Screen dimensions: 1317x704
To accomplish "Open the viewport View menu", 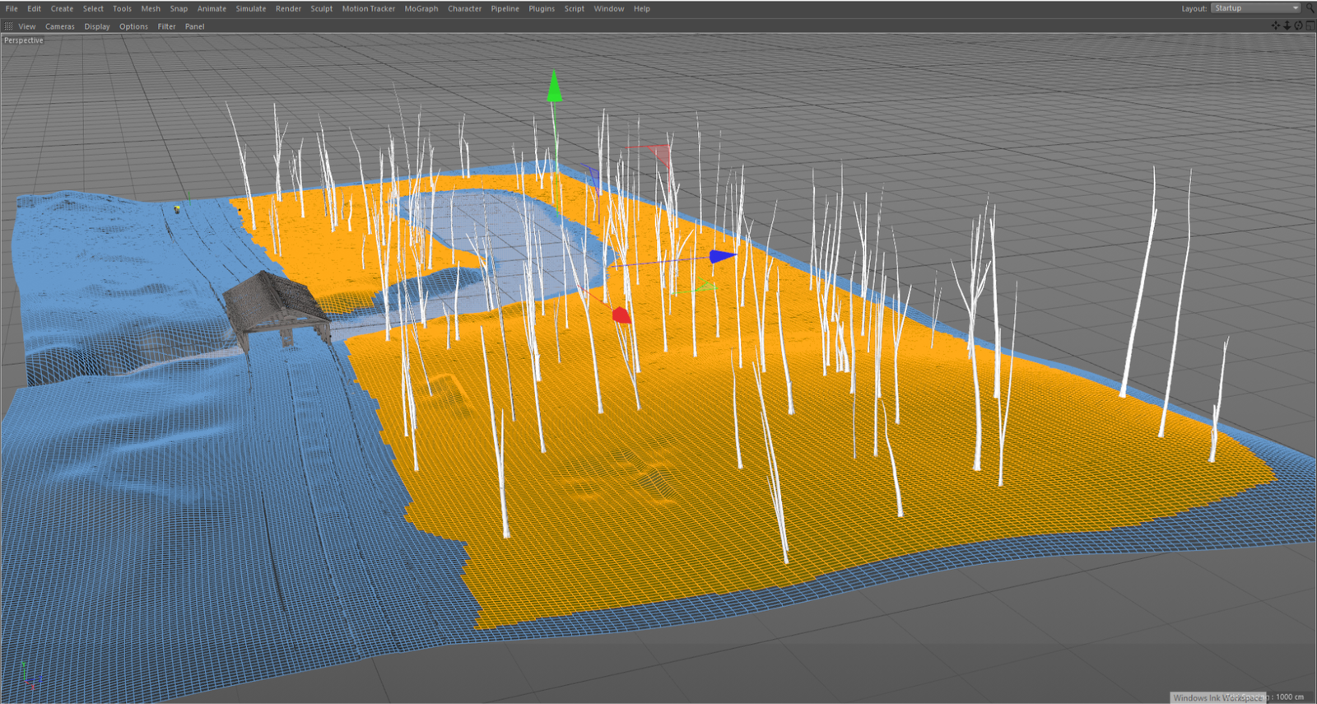I will pos(27,26).
